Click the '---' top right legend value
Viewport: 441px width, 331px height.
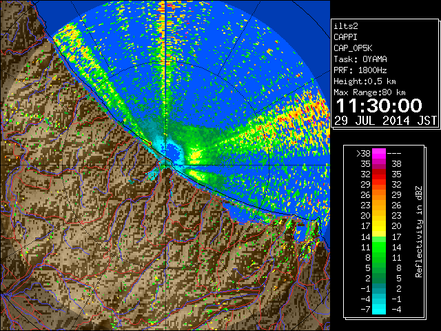[x=394, y=154]
